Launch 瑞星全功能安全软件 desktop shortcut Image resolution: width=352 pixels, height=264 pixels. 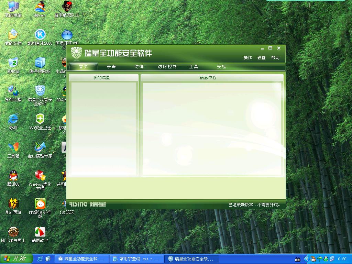(x=40, y=96)
